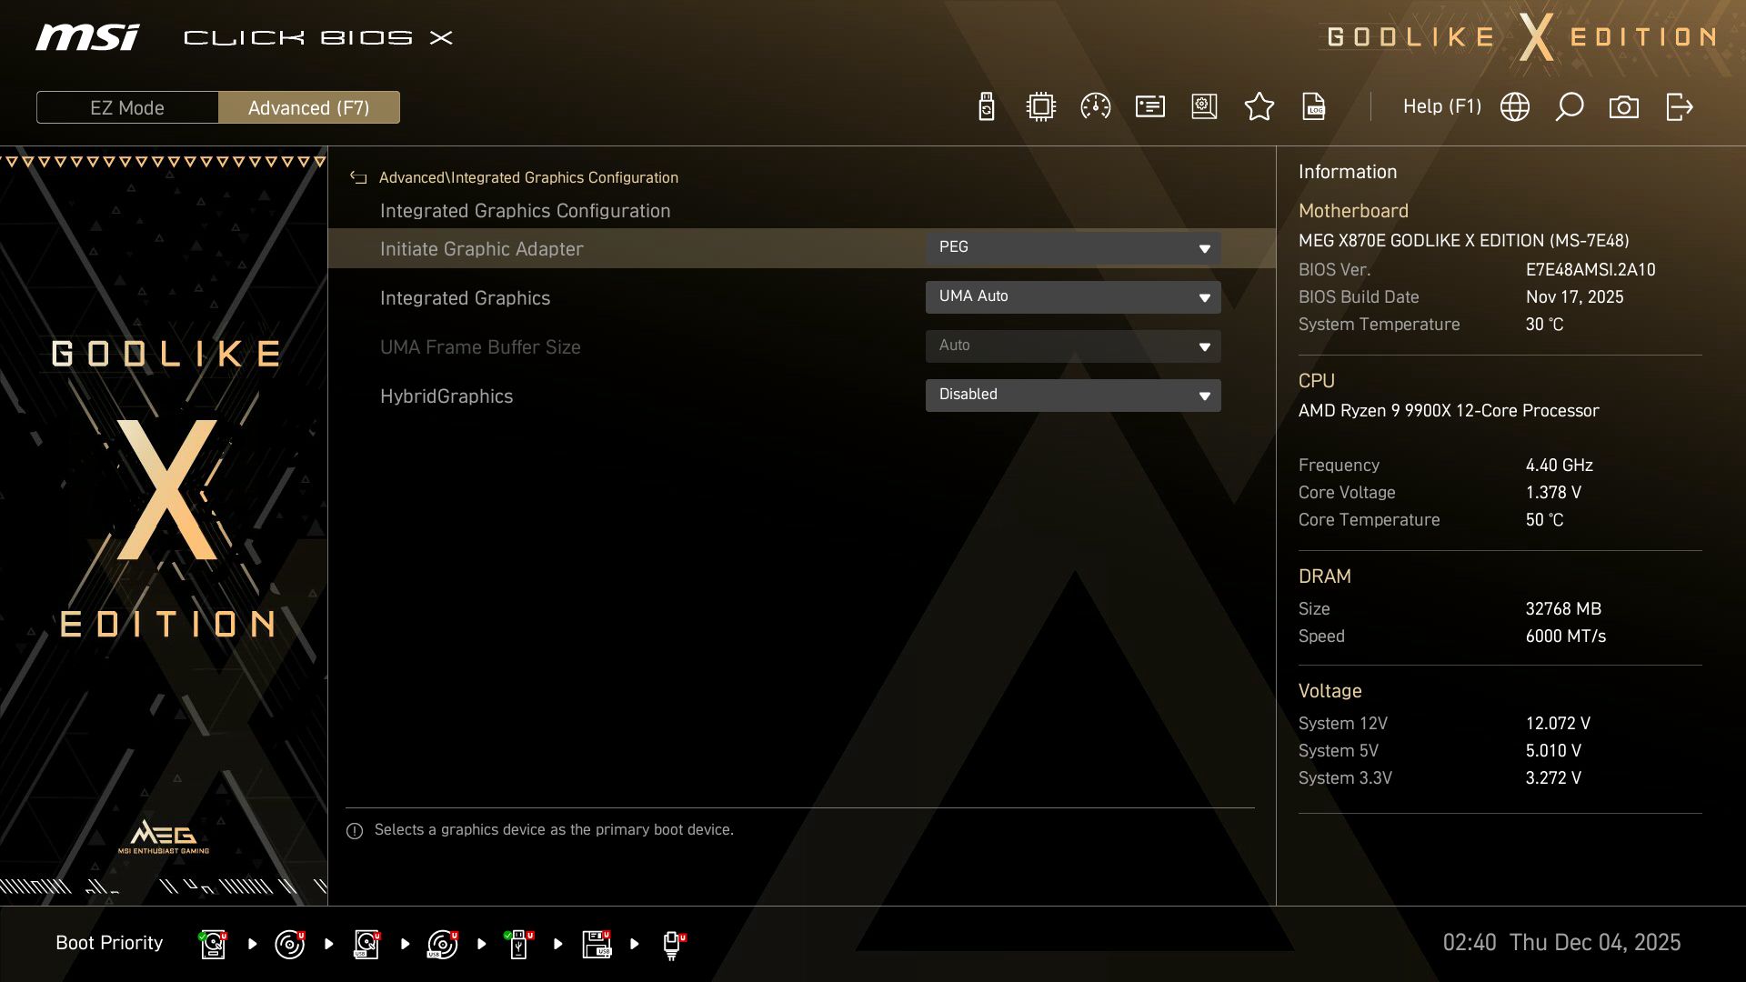Open the Hardware Monitor gauge icon
Image resolution: width=1746 pixels, height=982 pixels.
click(1094, 106)
